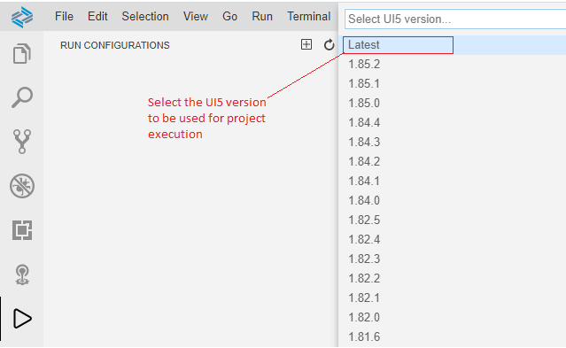
Task: Focus the Select UI5 version input
Action: 455,19
